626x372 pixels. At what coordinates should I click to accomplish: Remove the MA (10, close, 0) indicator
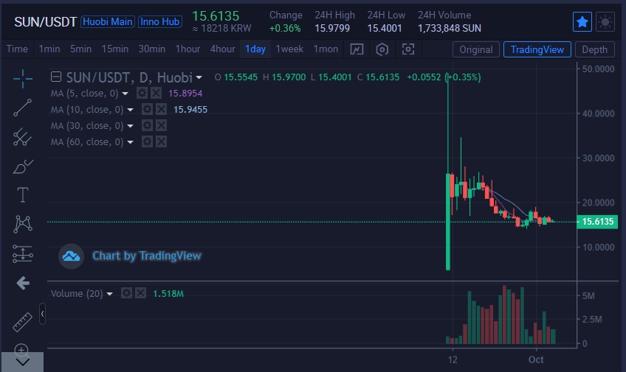coord(161,109)
